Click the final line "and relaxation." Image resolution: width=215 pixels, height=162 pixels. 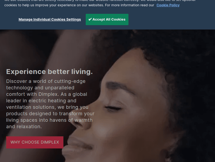[24, 127]
